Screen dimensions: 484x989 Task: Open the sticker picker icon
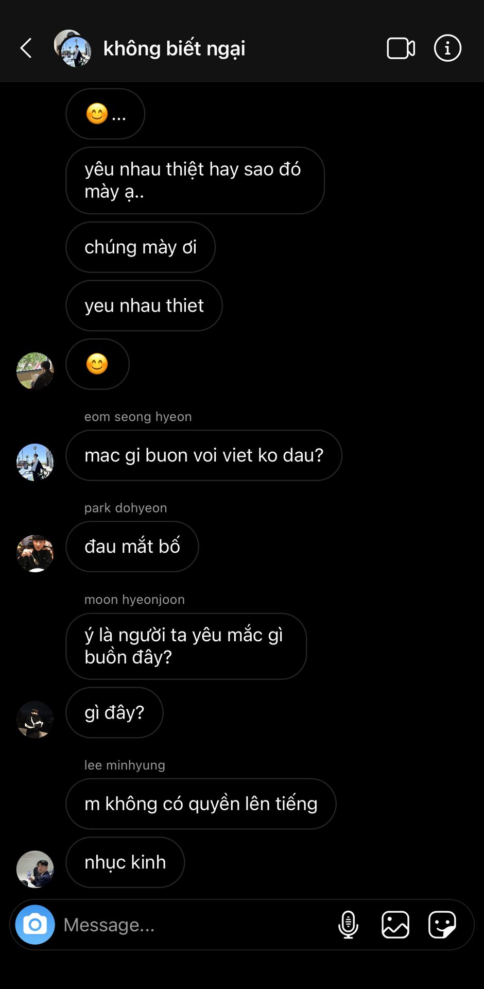[x=442, y=925]
